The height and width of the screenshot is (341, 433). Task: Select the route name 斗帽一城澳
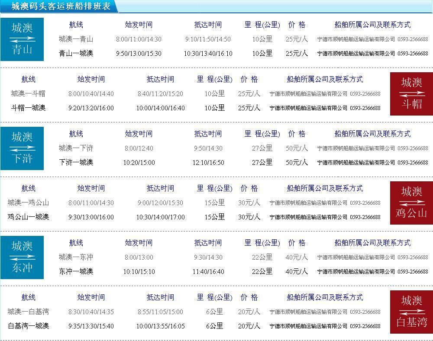click(x=28, y=108)
